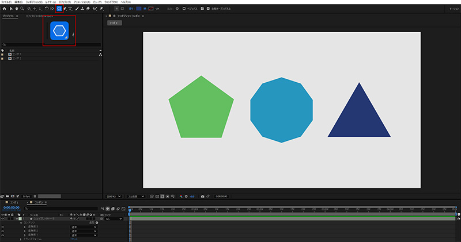Hide the shape layer using eye icon

pyautogui.click(x=2, y=219)
